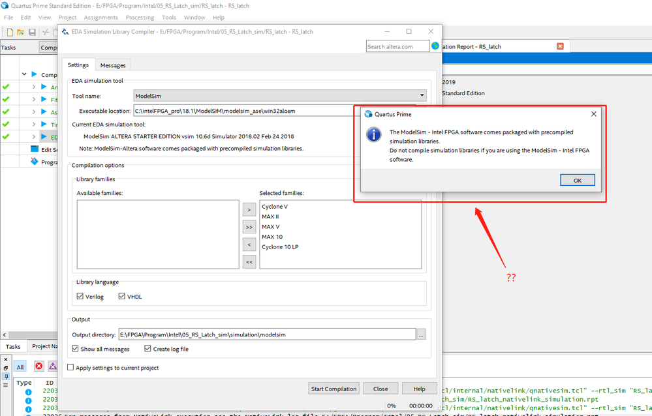This screenshot has width=652, height=416.
Task: Click play icon of Fitter task row
Action: point(44,99)
